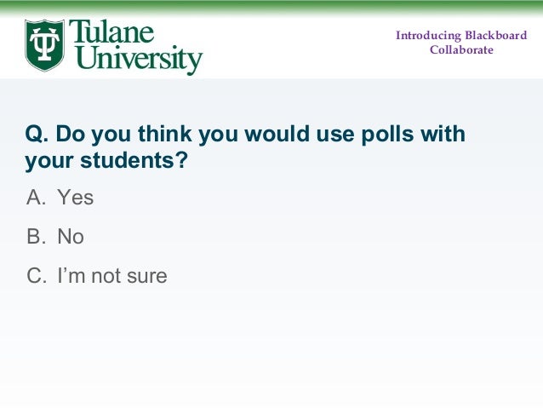Click the green Tulane shield logo
This screenshot has height=408, width=543.
pyautogui.click(x=44, y=45)
